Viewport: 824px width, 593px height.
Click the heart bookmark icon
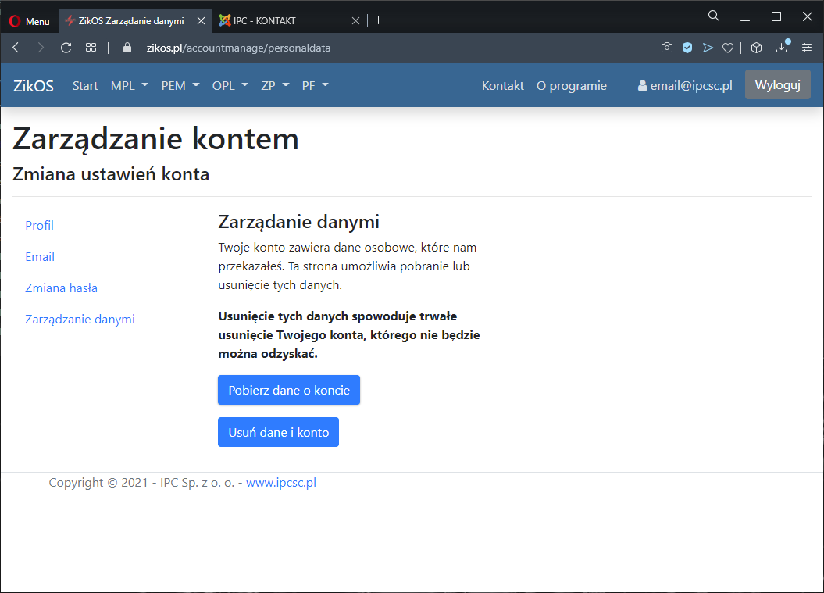[x=727, y=48]
